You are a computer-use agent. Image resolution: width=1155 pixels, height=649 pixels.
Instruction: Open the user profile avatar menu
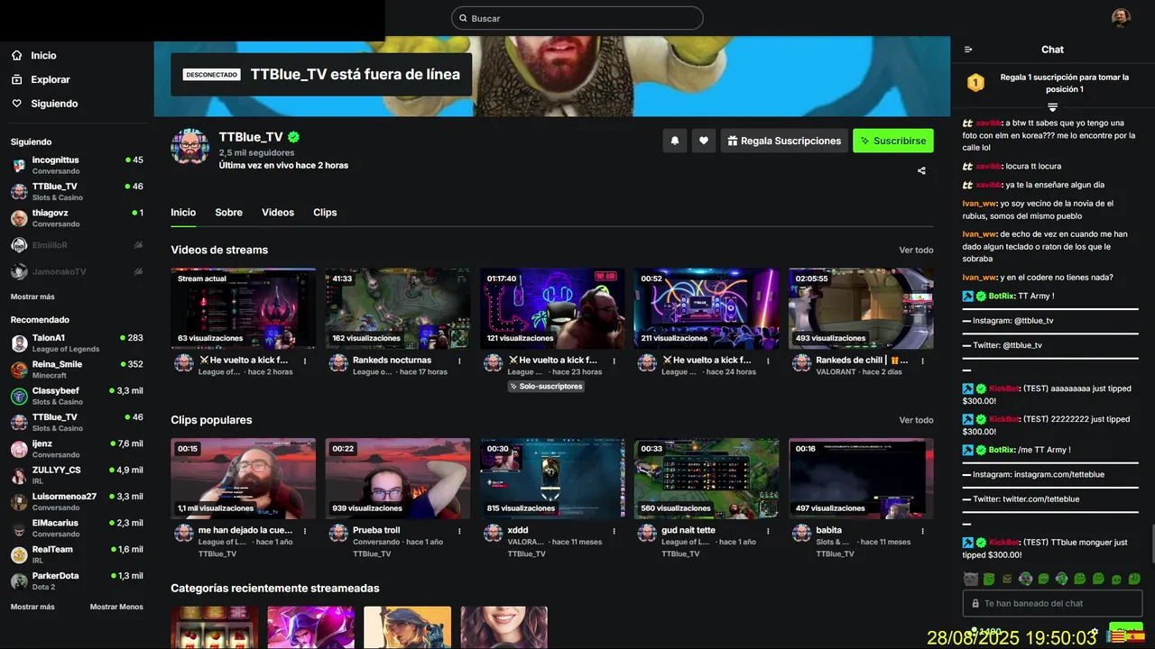tap(1121, 17)
